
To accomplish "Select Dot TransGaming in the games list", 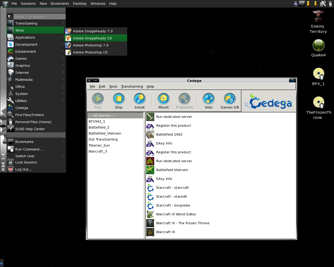I will (x=115, y=139).
